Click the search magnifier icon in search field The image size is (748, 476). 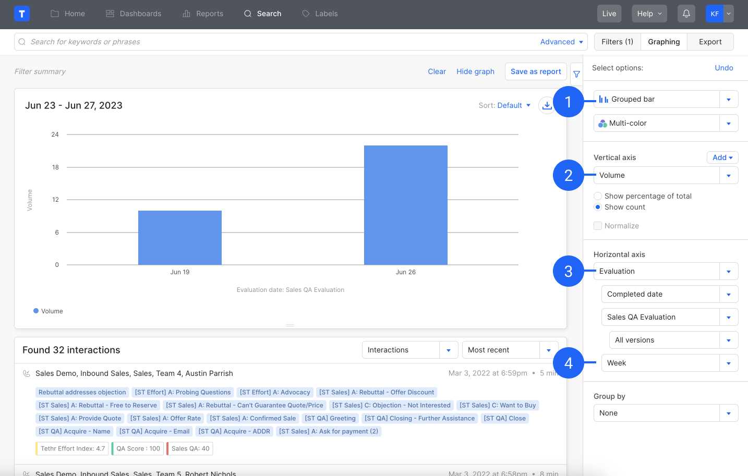coord(22,42)
